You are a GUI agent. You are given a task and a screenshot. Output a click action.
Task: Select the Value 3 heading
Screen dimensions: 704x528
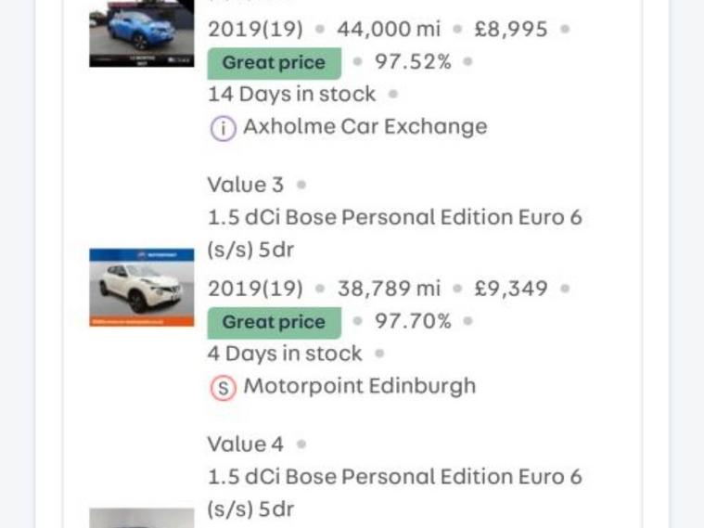point(246,185)
